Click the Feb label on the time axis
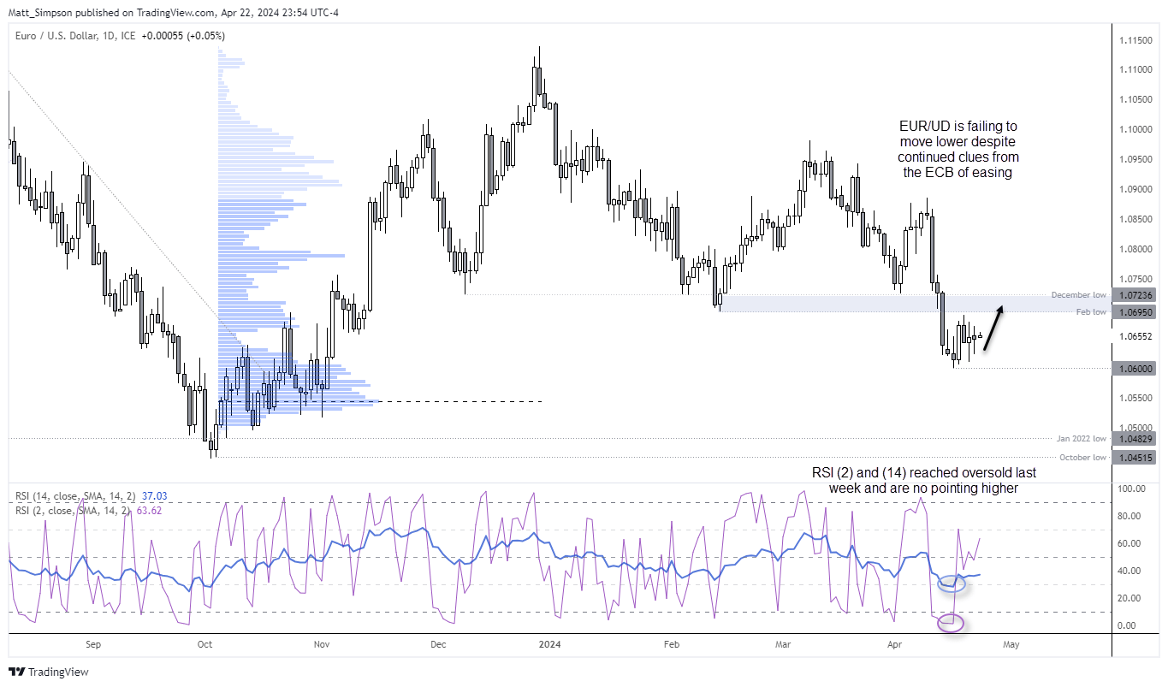This screenshot has height=687, width=1168. pos(671,643)
